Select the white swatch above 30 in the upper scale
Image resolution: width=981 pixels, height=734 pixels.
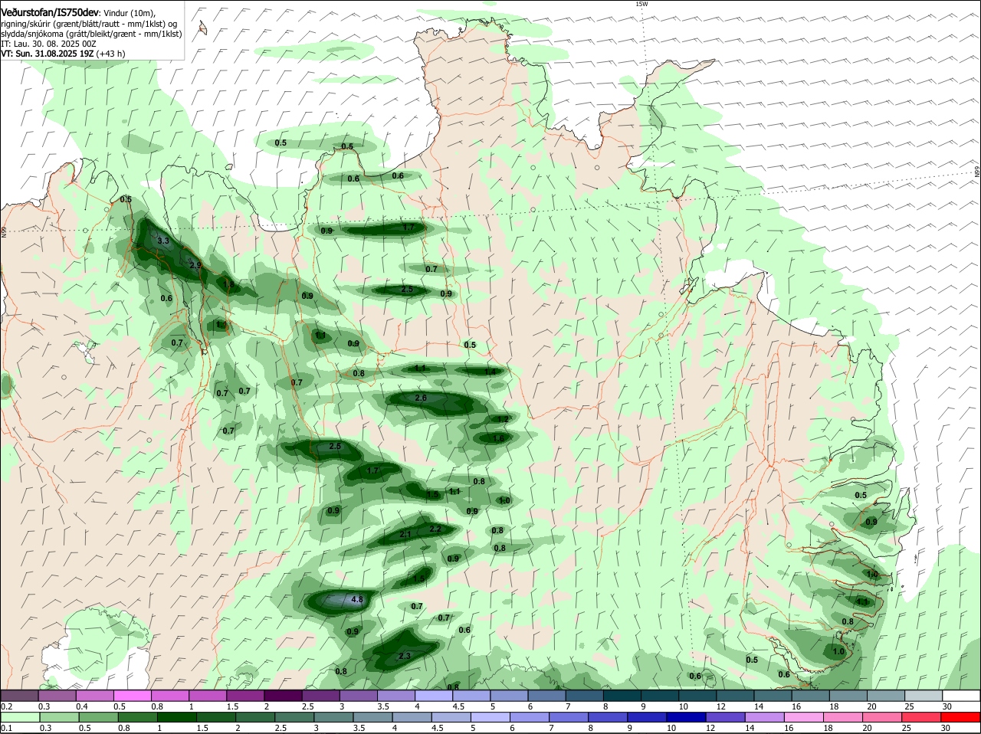(x=960, y=695)
